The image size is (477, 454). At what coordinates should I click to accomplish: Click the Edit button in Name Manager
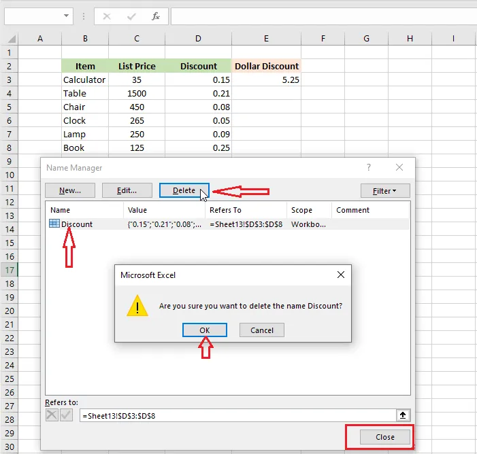tap(127, 190)
